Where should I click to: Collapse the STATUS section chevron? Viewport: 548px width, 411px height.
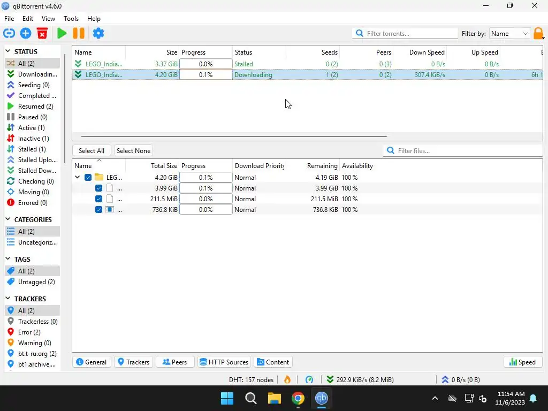point(8,51)
